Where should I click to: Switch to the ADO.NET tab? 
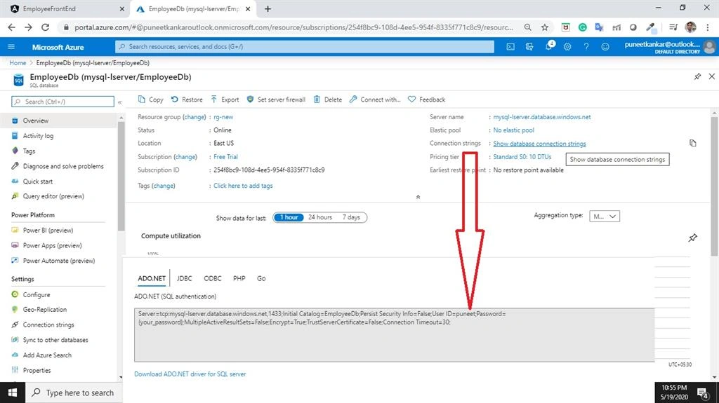(x=152, y=278)
